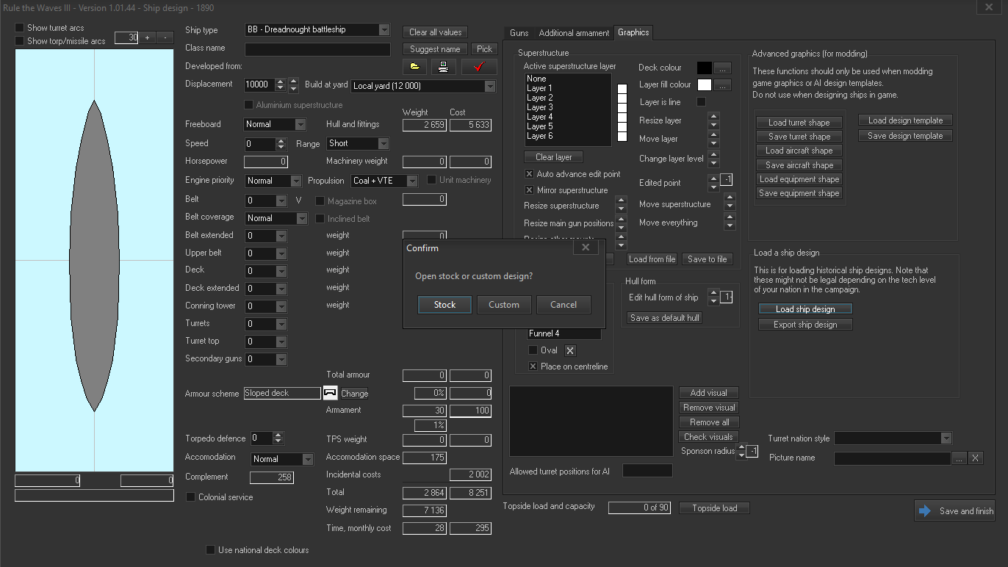
Task: Enable Use national deck colours
Action: (211, 550)
